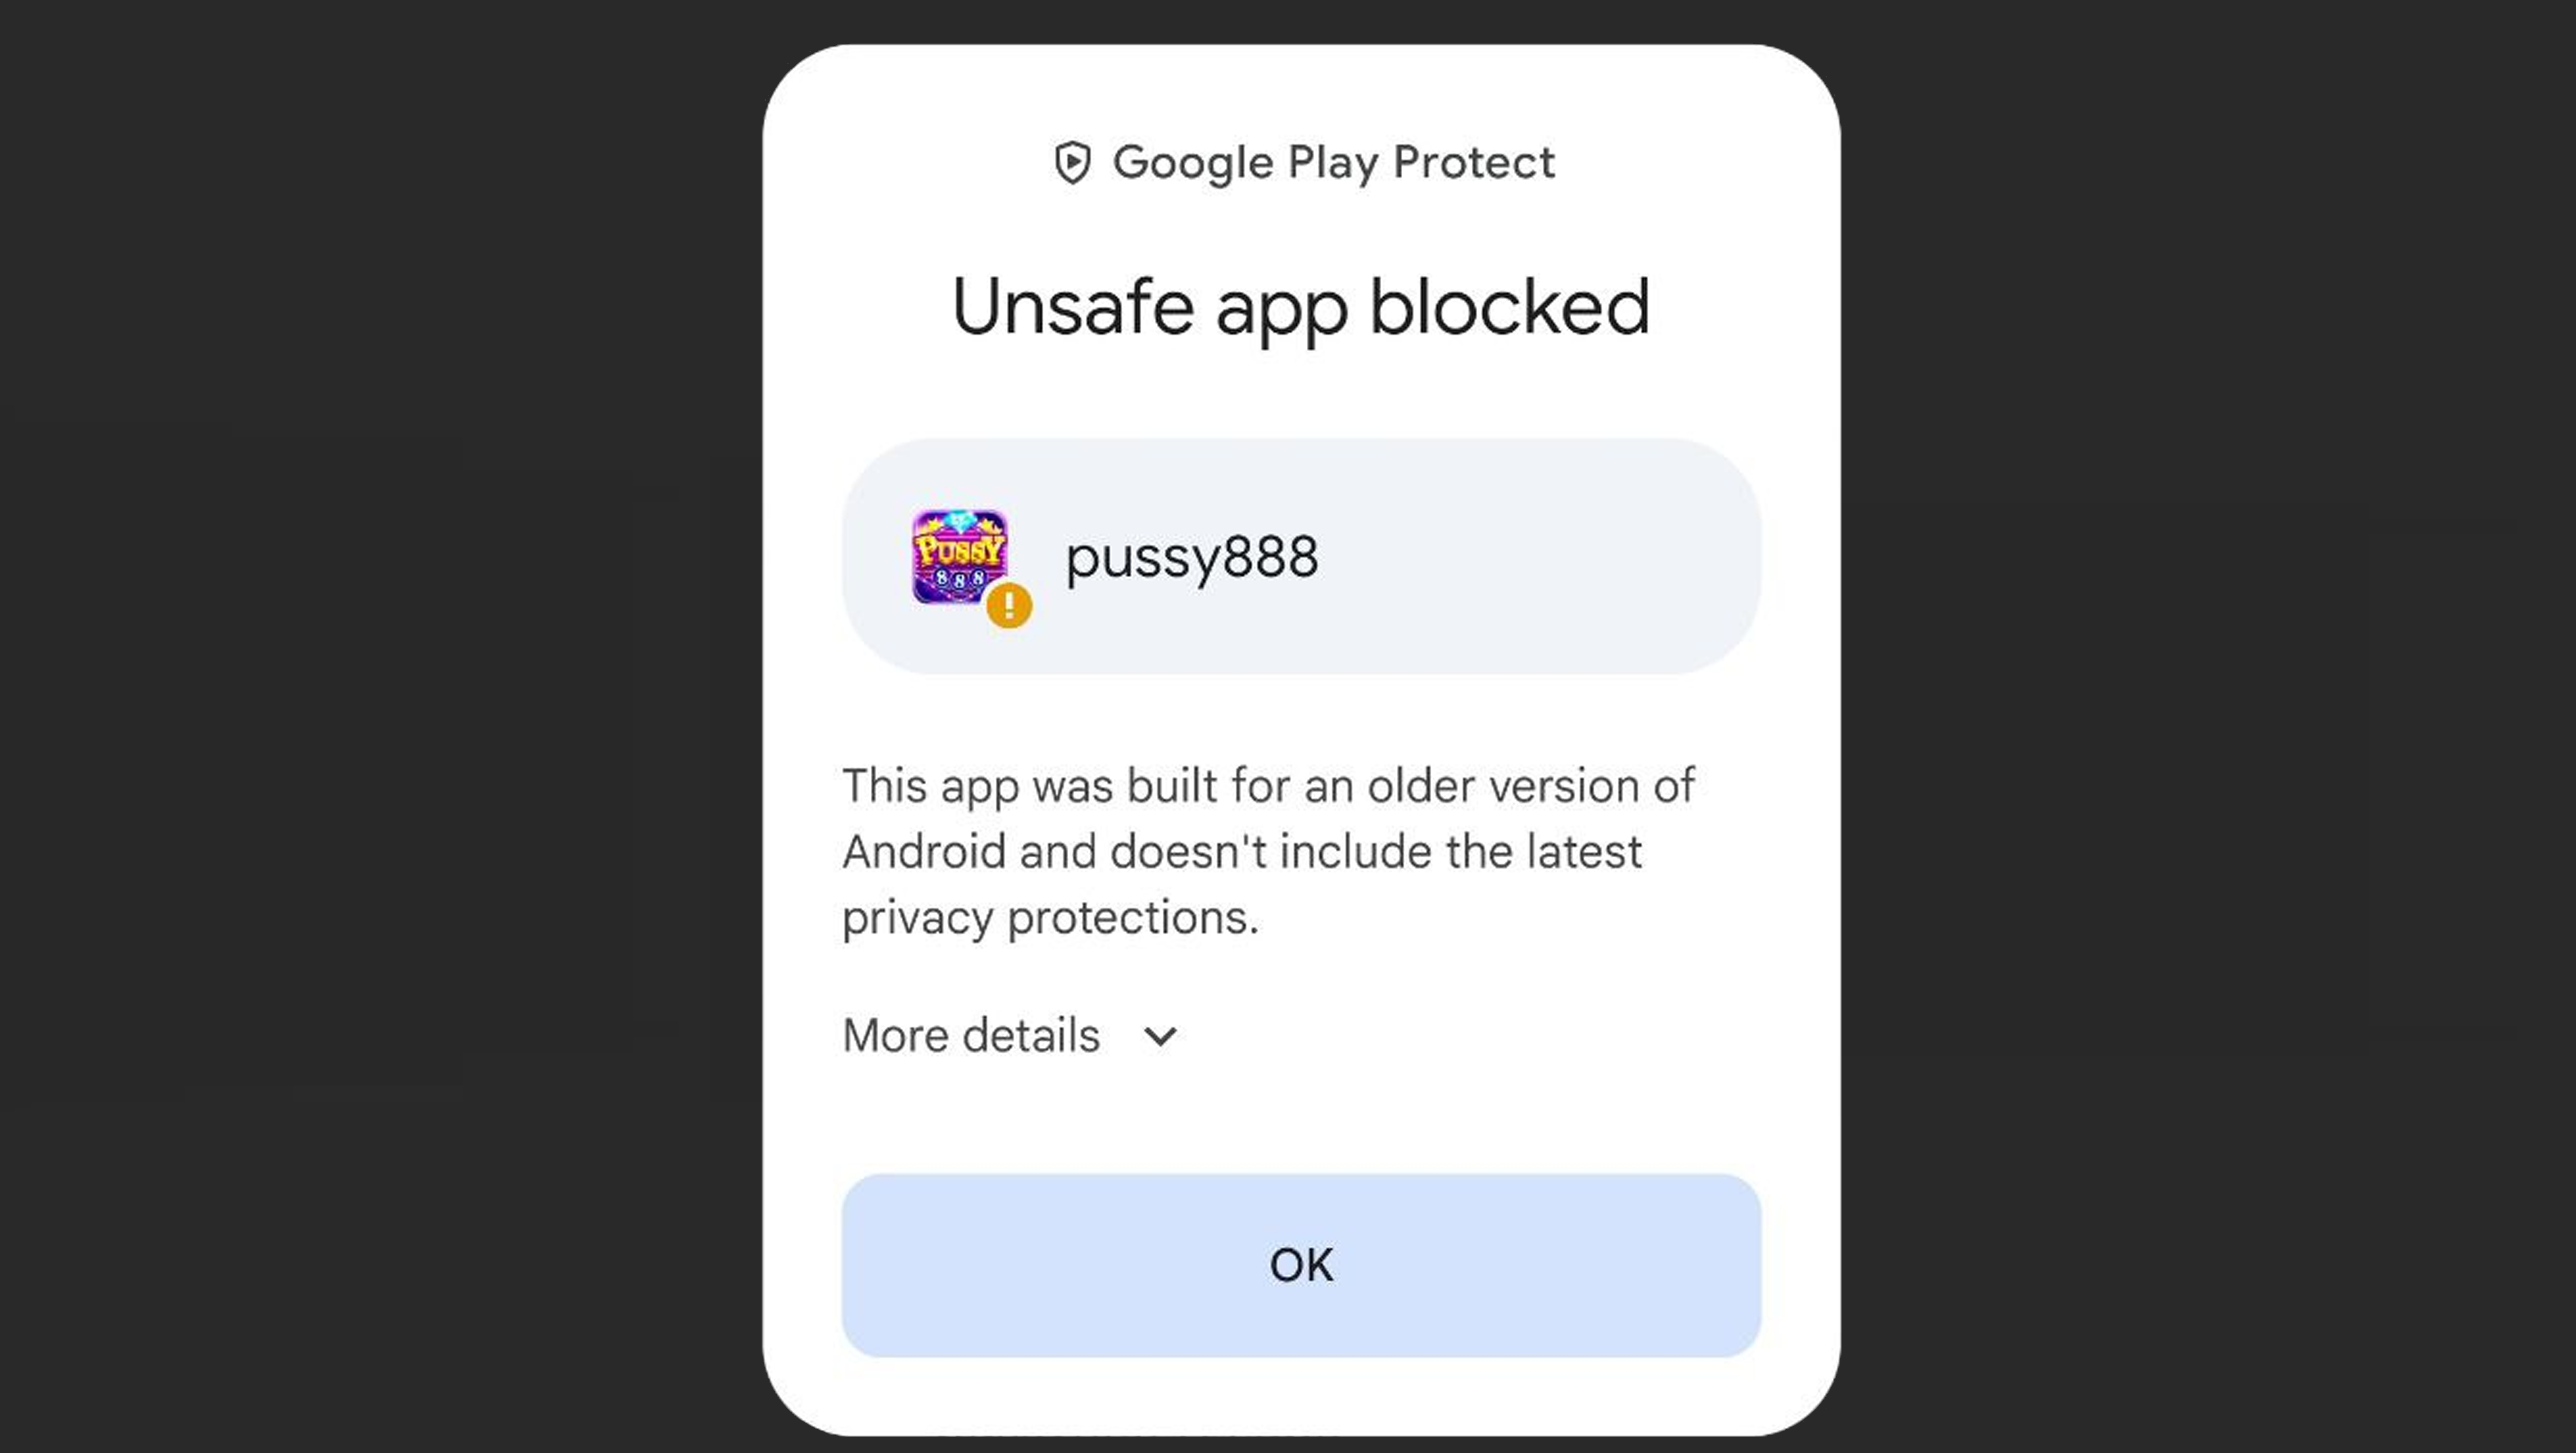This screenshot has width=2576, height=1453.
Task: Click the word "blocked" in the title
Action: (x=1508, y=307)
